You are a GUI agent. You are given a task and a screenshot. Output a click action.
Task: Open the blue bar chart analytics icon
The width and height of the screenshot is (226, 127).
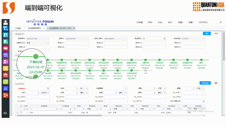click(x=6, y=89)
